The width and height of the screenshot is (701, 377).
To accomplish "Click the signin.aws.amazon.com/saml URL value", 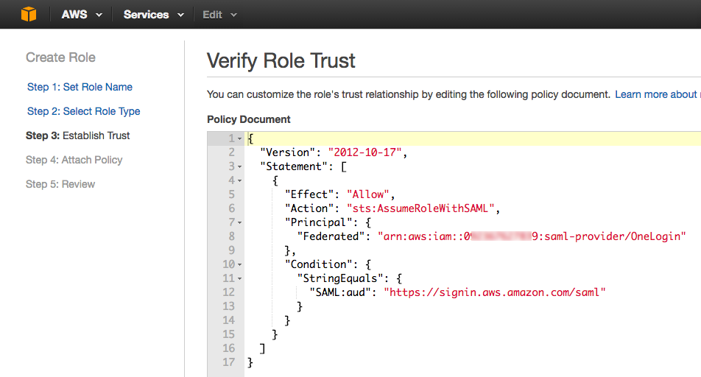I will [x=495, y=292].
